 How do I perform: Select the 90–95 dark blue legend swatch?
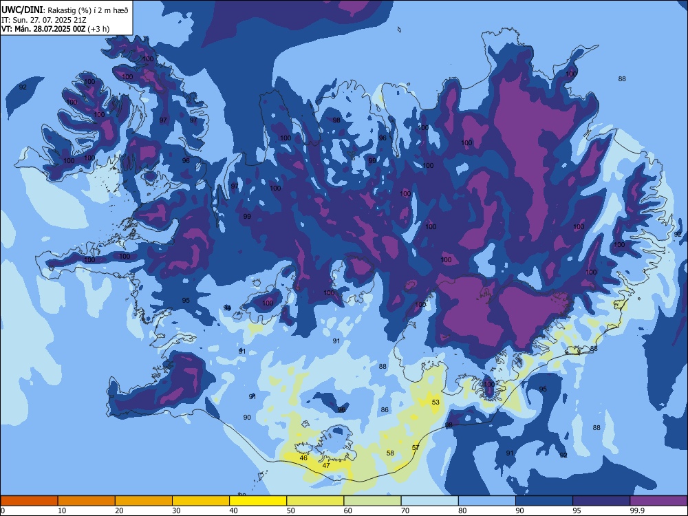[x=544, y=501]
